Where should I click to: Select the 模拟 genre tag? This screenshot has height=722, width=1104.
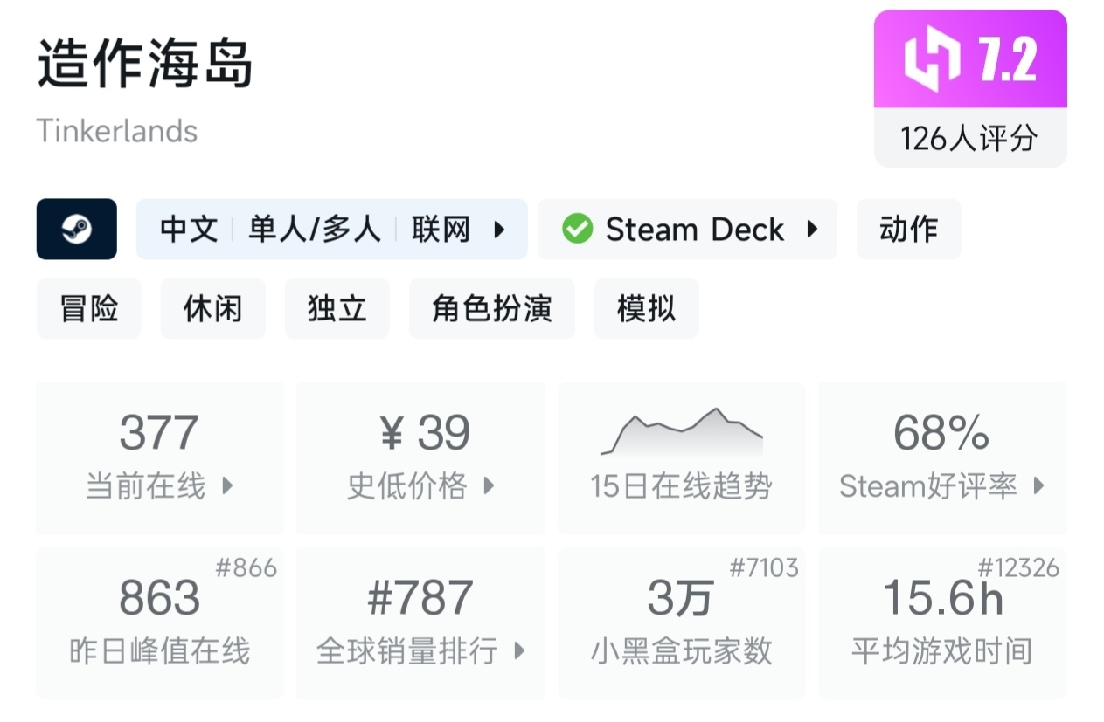(646, 309)
